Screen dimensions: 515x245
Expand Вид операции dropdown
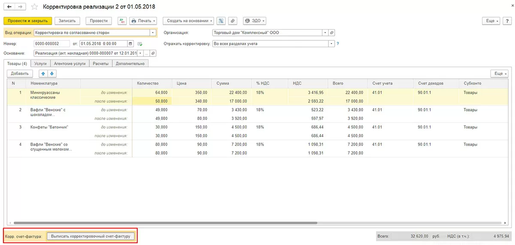coord(153,33)
